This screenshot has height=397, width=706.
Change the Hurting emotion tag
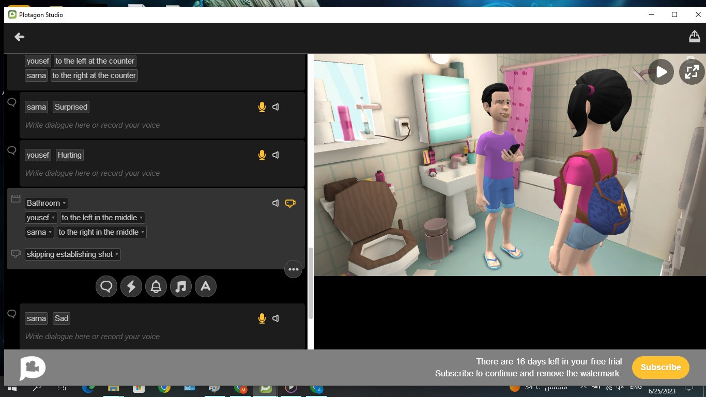pos(70,155)
